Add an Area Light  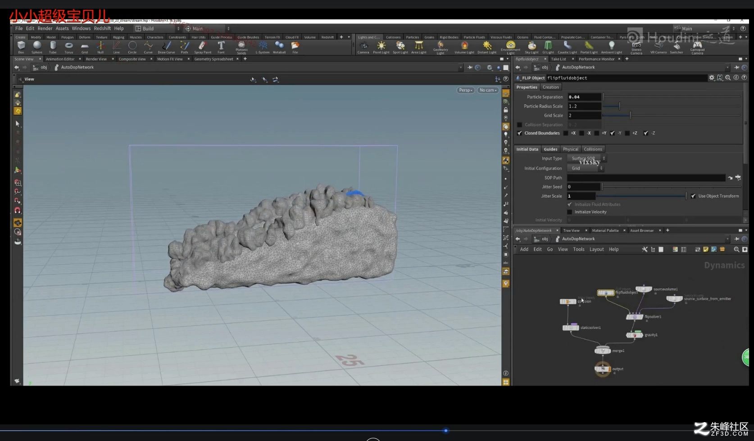418,47
